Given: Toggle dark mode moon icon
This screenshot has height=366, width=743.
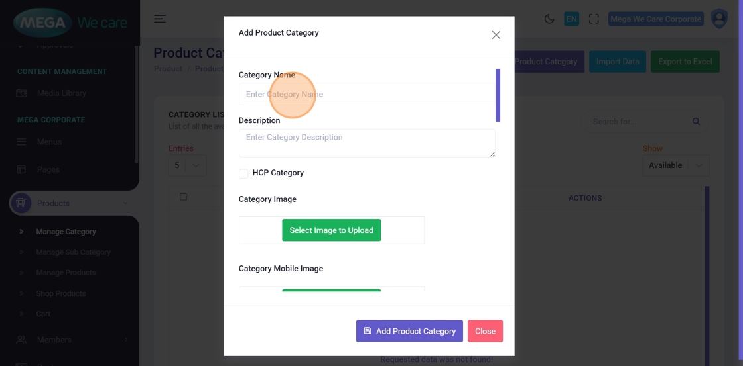Looking at the screenshot, I should [549, 19].
